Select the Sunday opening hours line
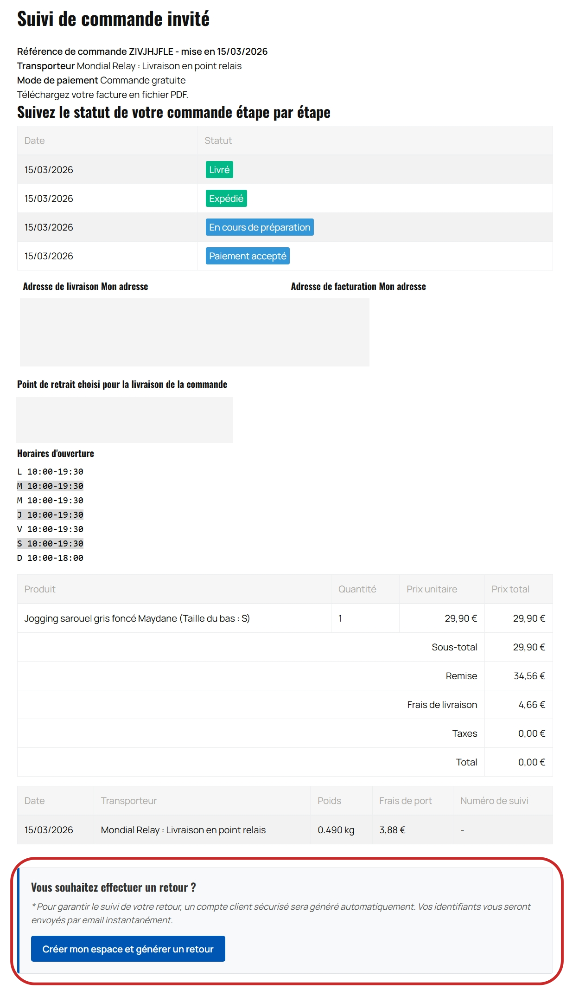 click(51, 559)
